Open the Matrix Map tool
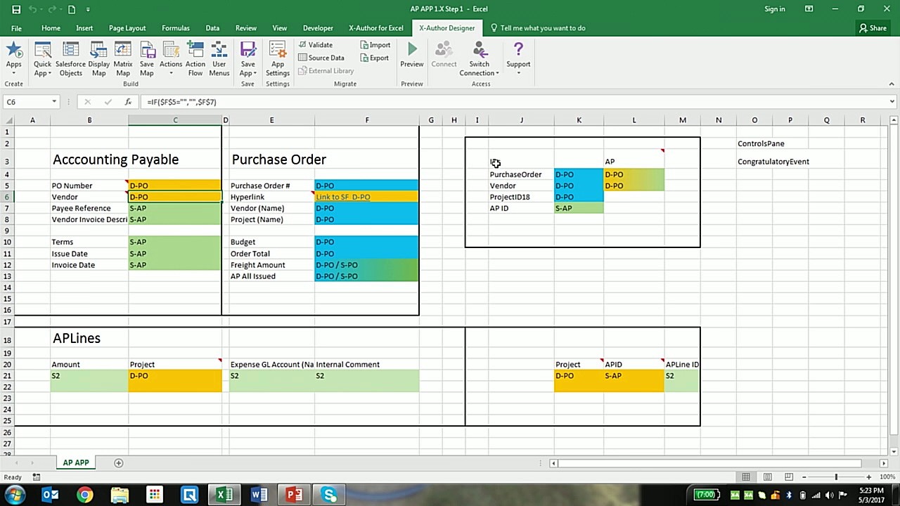This screenshot has width=900, height=506. click(x=122, y=58)
